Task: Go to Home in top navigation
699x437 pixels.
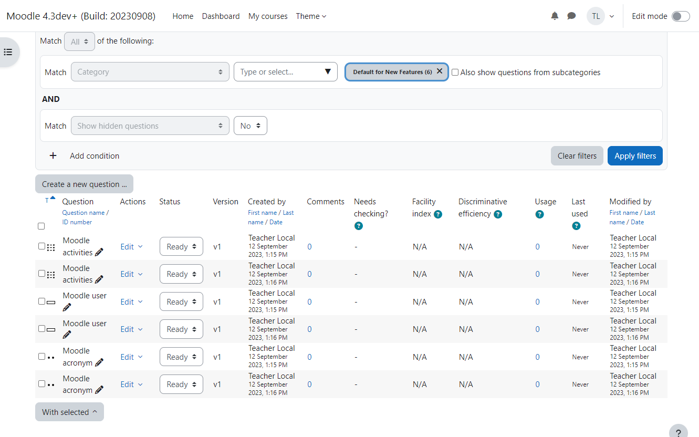Action: click(x=183, y=16)
